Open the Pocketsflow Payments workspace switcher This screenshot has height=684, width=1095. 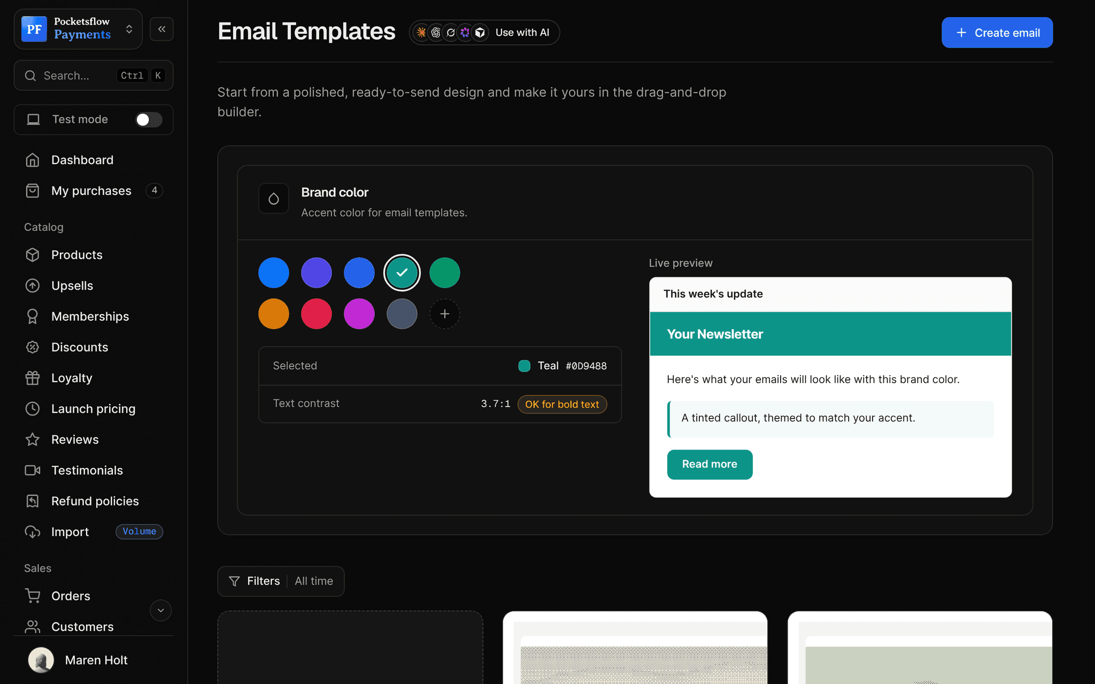click(78, 29)
